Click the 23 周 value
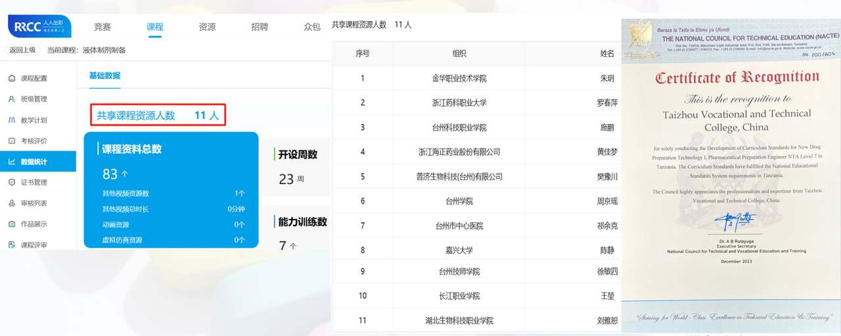This screenshot has width=841, height=336. pyautogui.click(x=291, y=179)
